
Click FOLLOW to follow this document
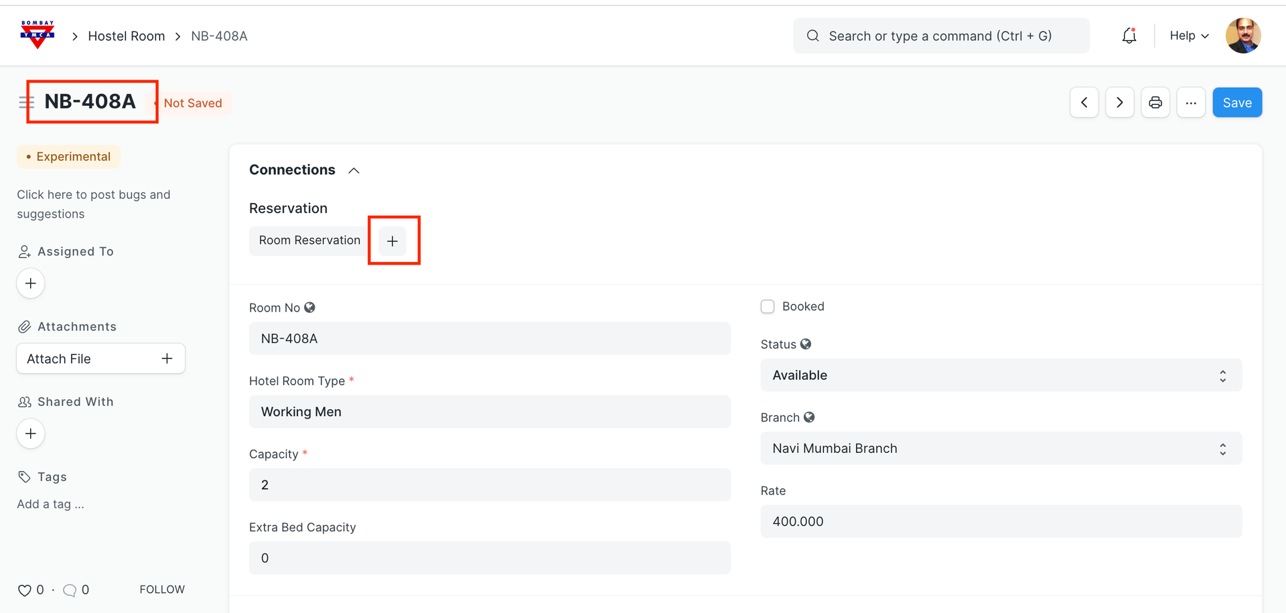162,590
